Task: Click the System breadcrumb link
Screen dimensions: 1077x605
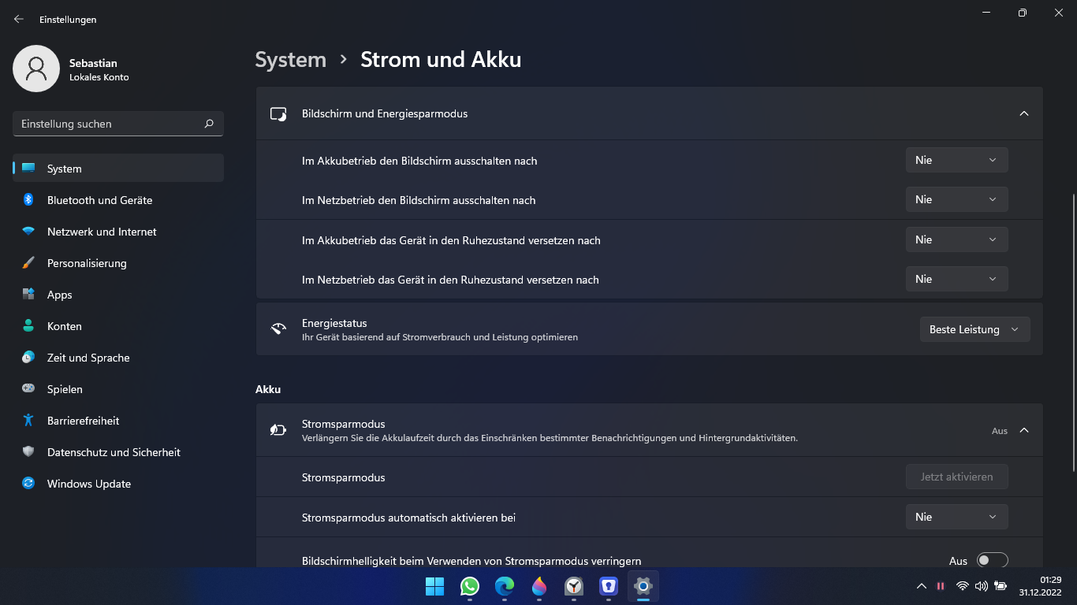Action: pyautogui.click(x=291, y=60)
